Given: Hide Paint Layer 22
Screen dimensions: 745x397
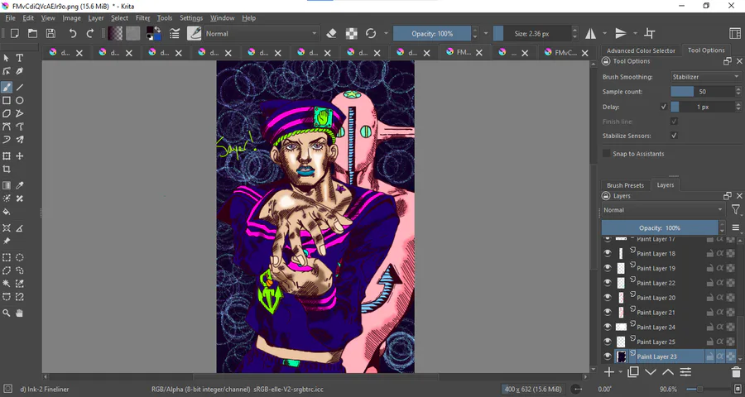Looking at the screenshot, I should click(x=608, y=283).
